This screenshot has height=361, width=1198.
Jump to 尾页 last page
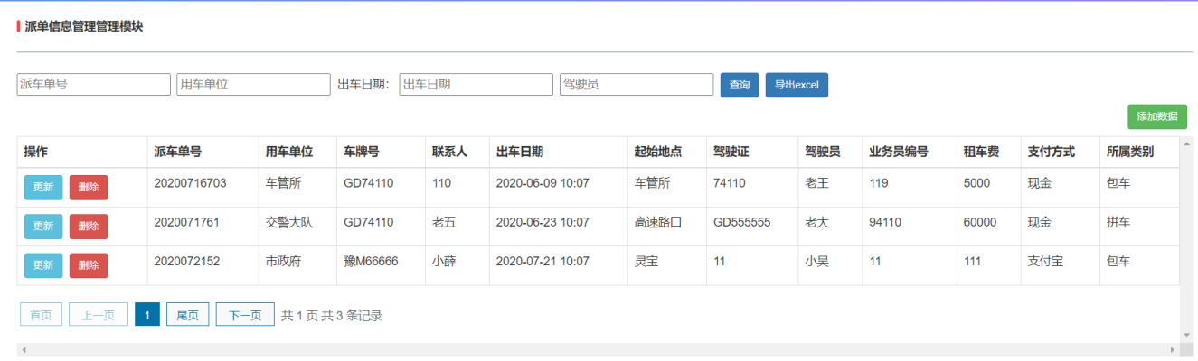(x=187, y=315)
